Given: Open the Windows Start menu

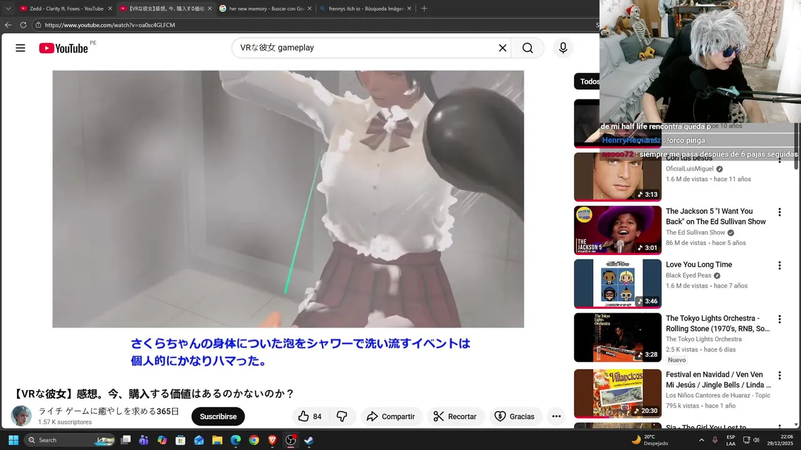Looking at the screenshot, I should tap(13, 440).
